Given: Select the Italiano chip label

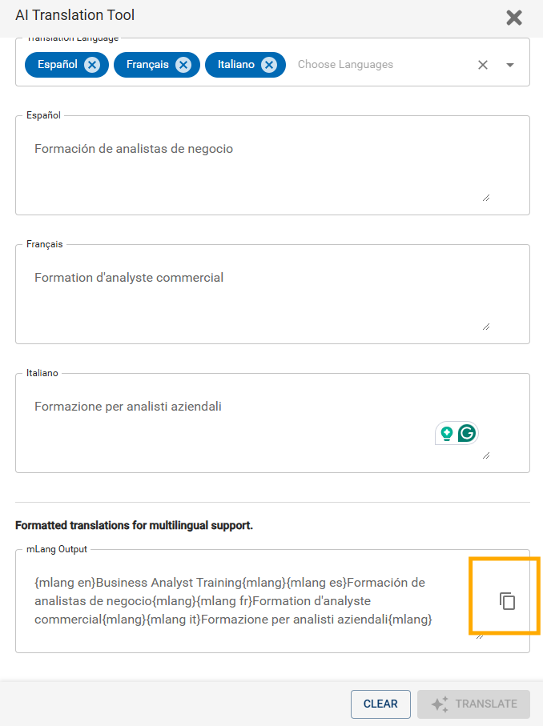Looking at the screenshot, I should [x=236, y=64].
